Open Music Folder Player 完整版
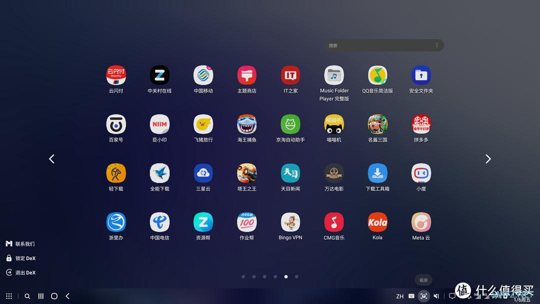The width and height of the screenshot is (540, 304). pos(334,75)
